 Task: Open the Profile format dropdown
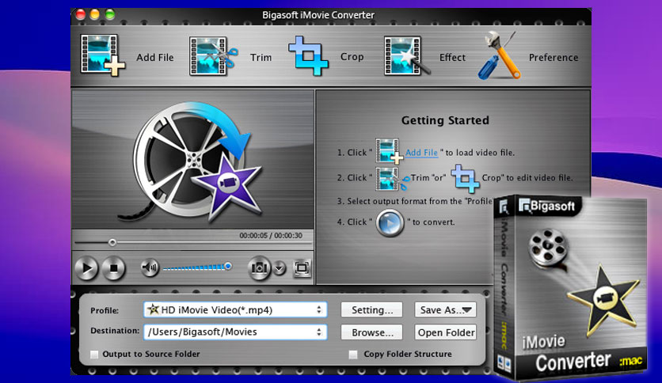pyautogui.click(x=235, y=310)
